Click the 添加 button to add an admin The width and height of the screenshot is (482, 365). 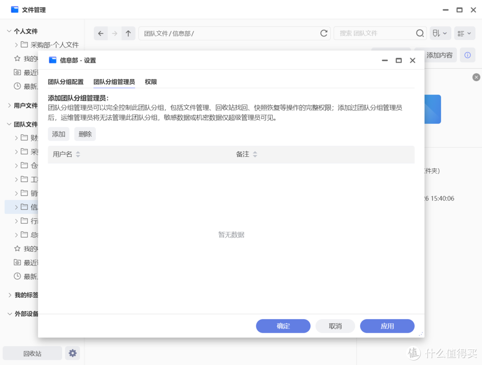tap(58, 134)
